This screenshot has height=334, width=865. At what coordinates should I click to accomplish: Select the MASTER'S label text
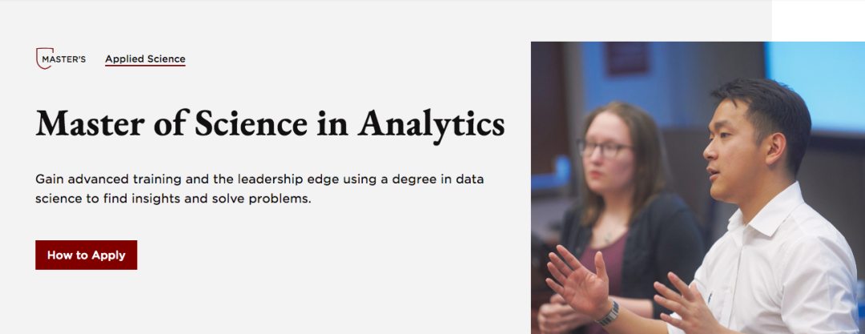[63, 59]
